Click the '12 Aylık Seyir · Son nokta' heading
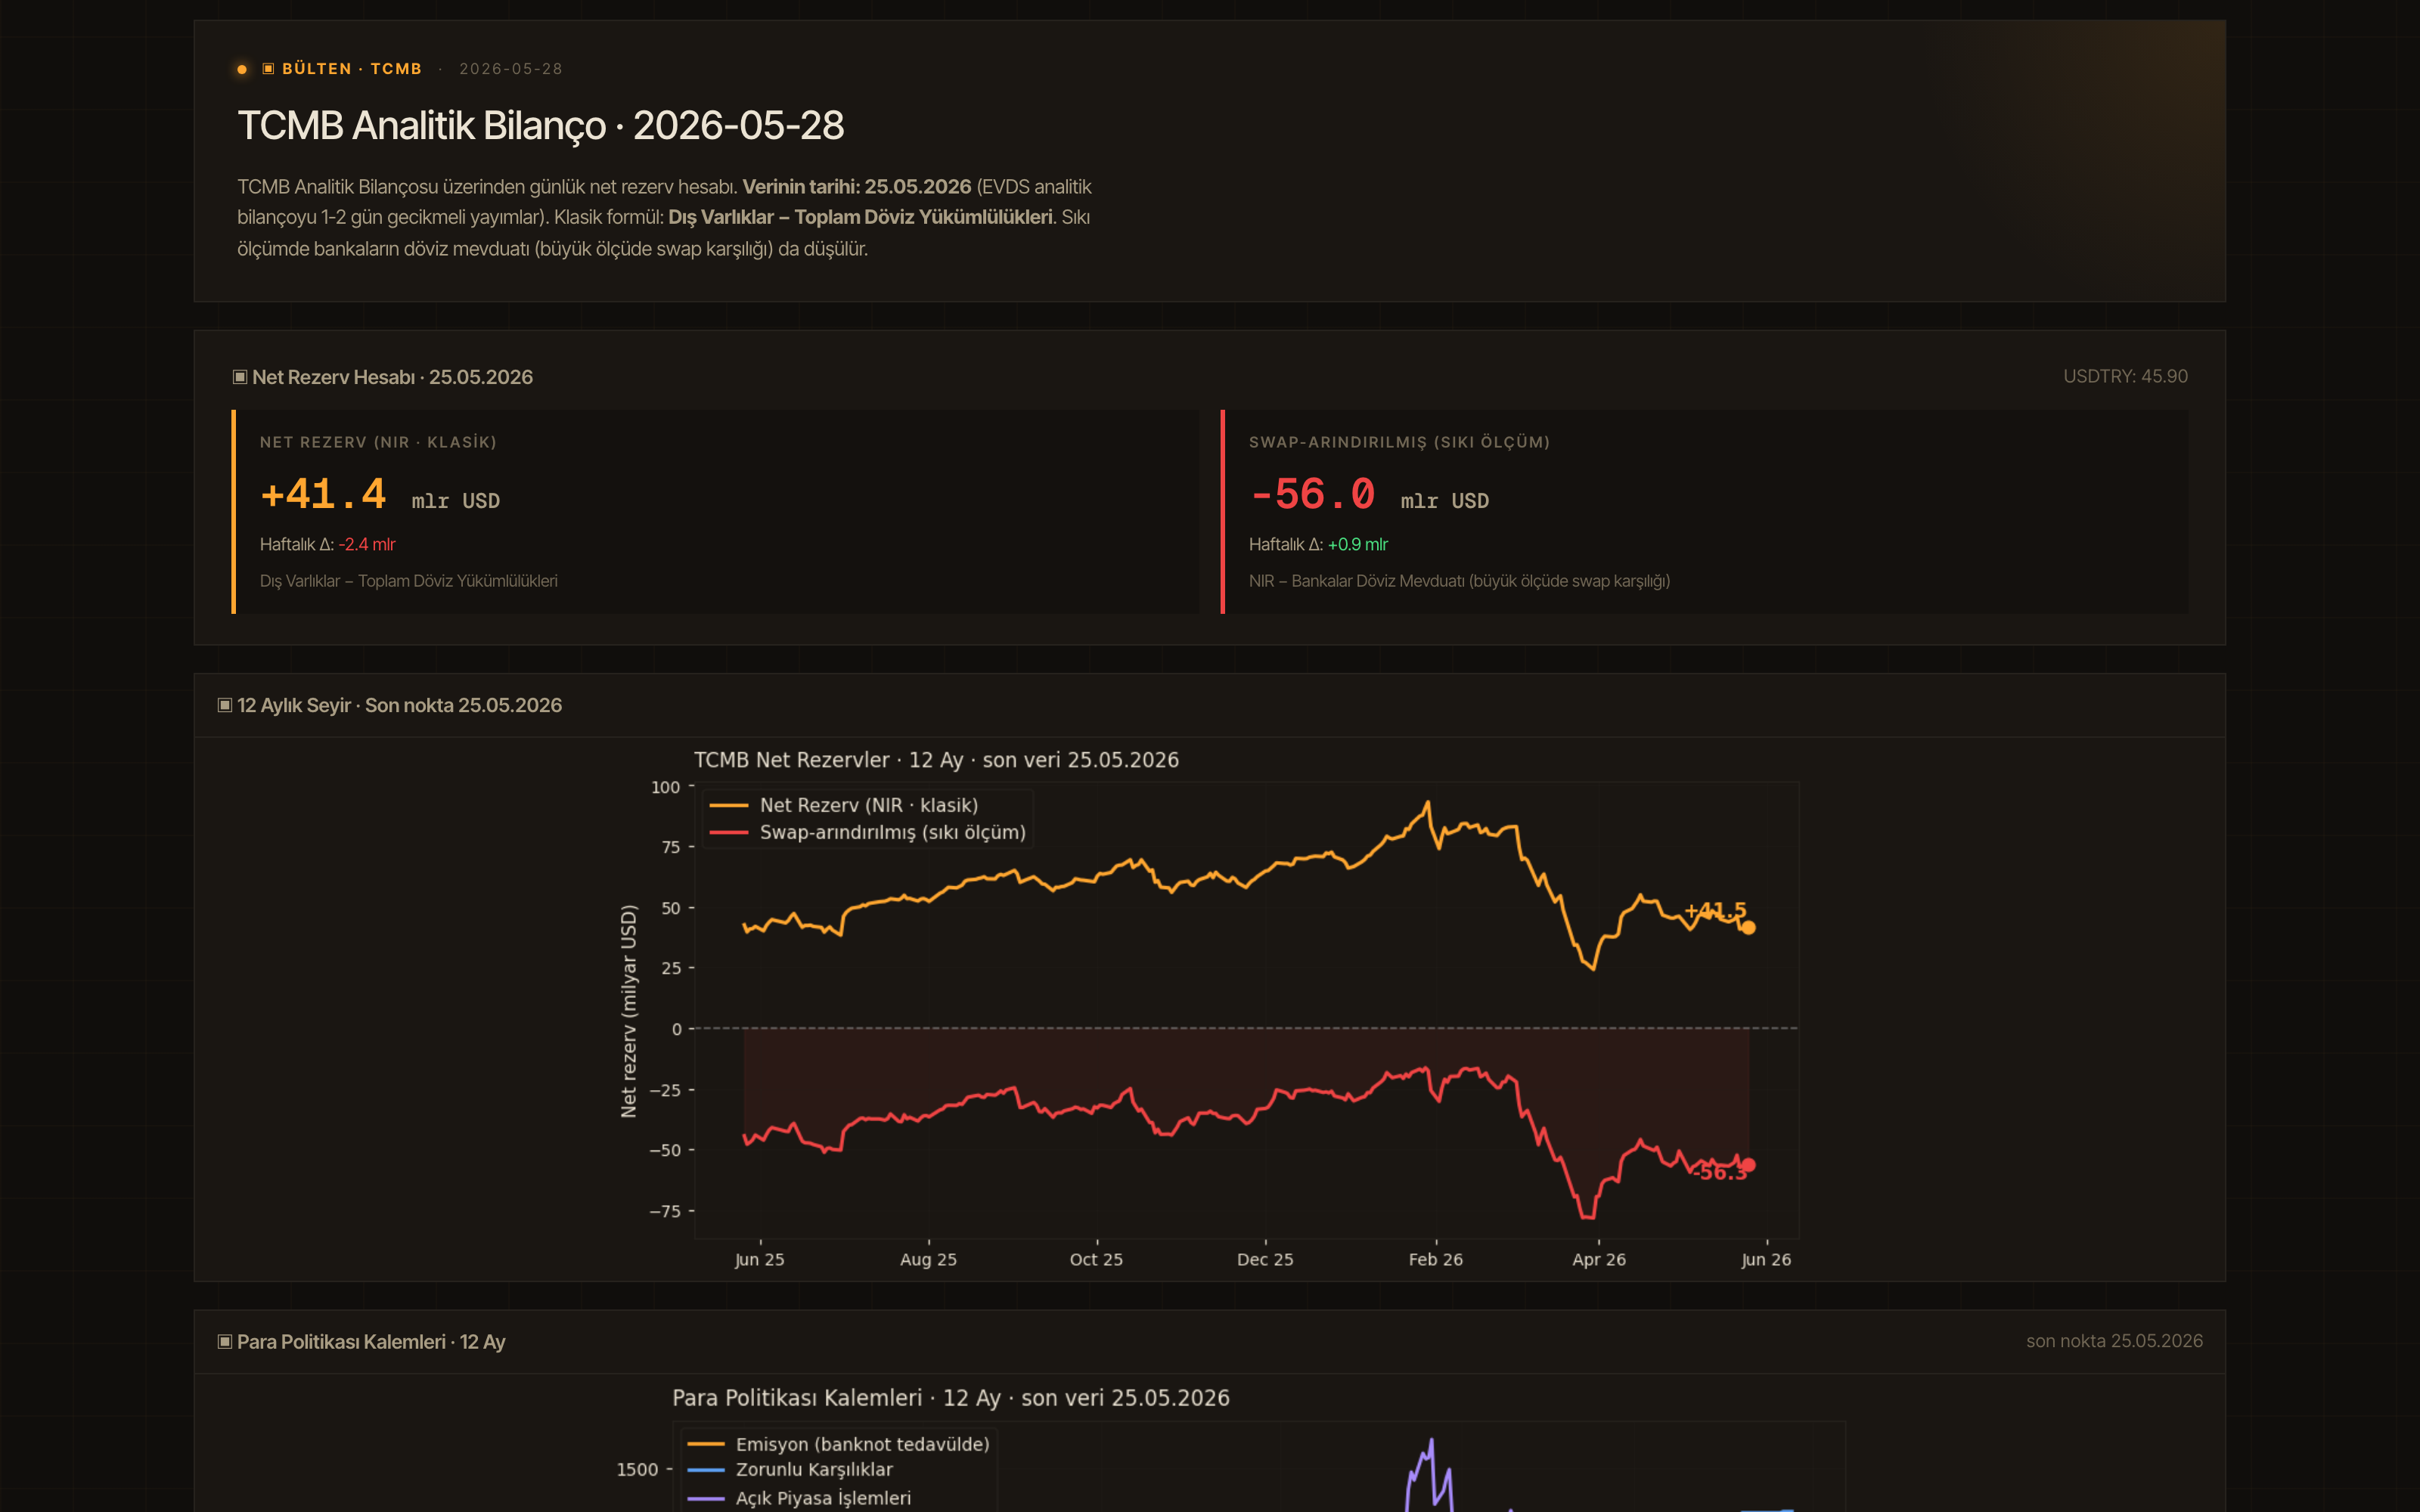Viewport: 2420px width, 1512px height. coord(399,705)
